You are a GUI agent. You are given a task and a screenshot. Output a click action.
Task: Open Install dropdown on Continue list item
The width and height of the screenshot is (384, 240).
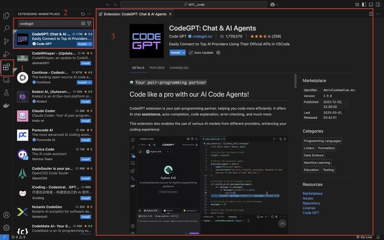point(90,82)
